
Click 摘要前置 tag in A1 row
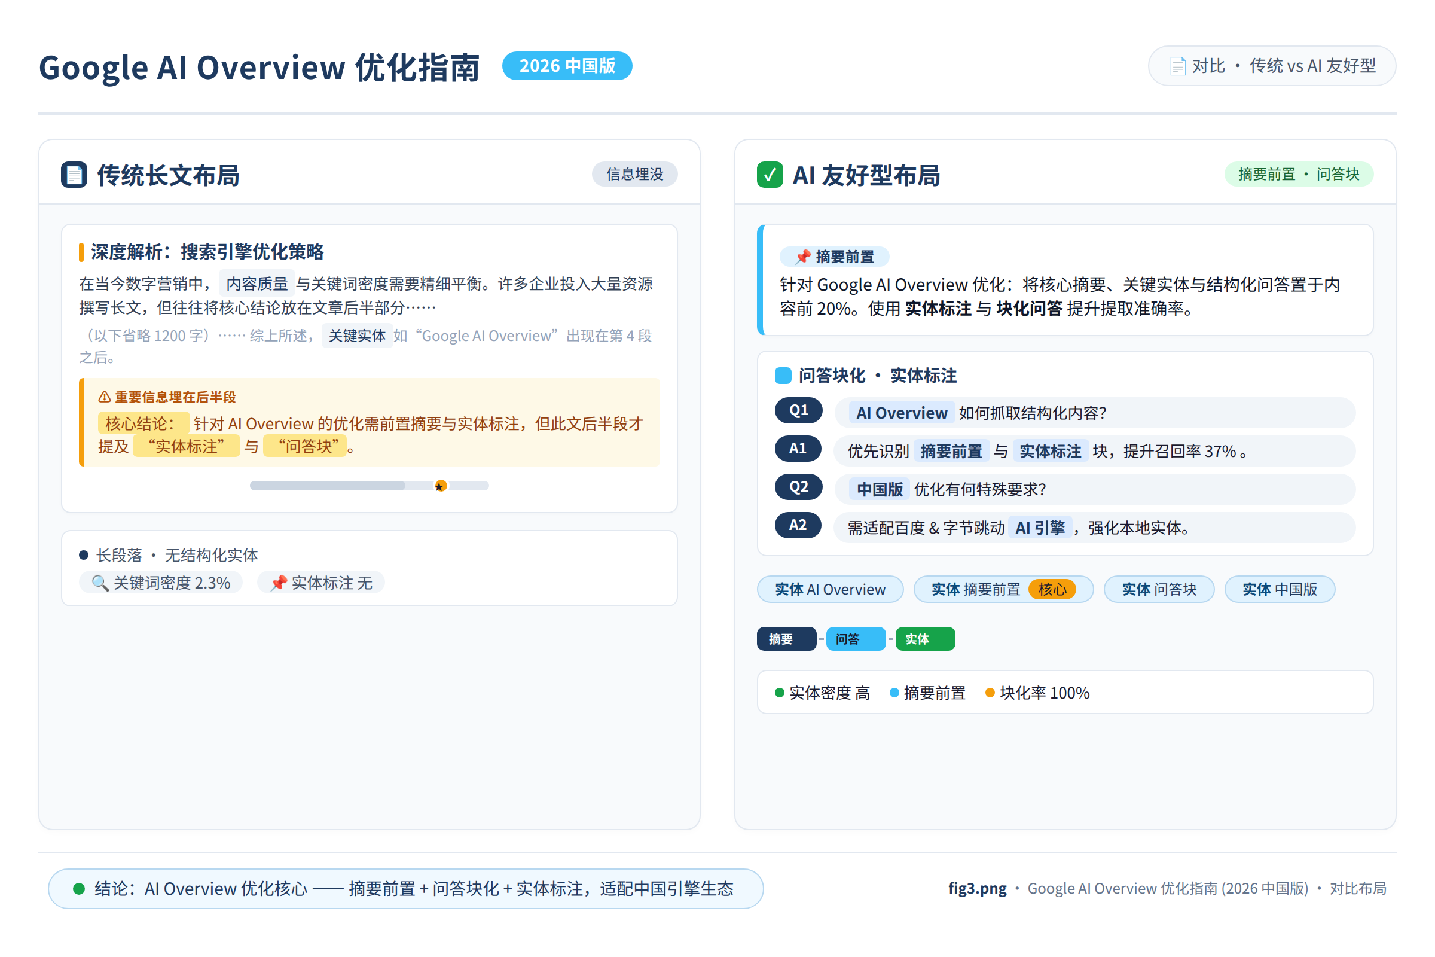tap(951, 451)
